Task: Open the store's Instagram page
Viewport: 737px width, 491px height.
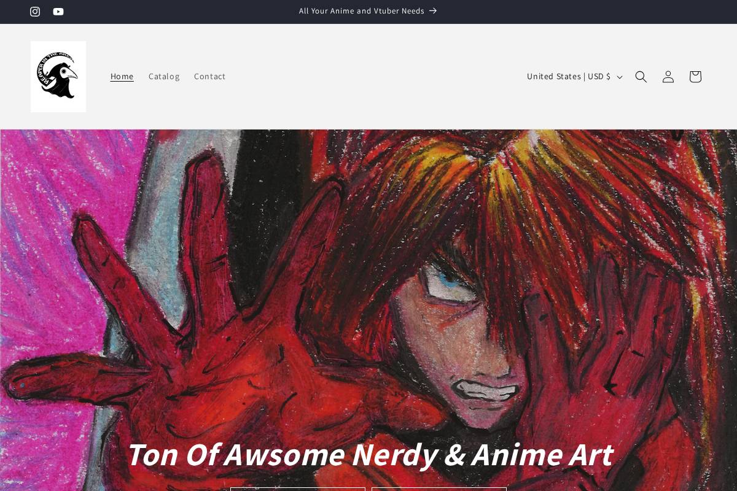Action: (x=35, y=12)
